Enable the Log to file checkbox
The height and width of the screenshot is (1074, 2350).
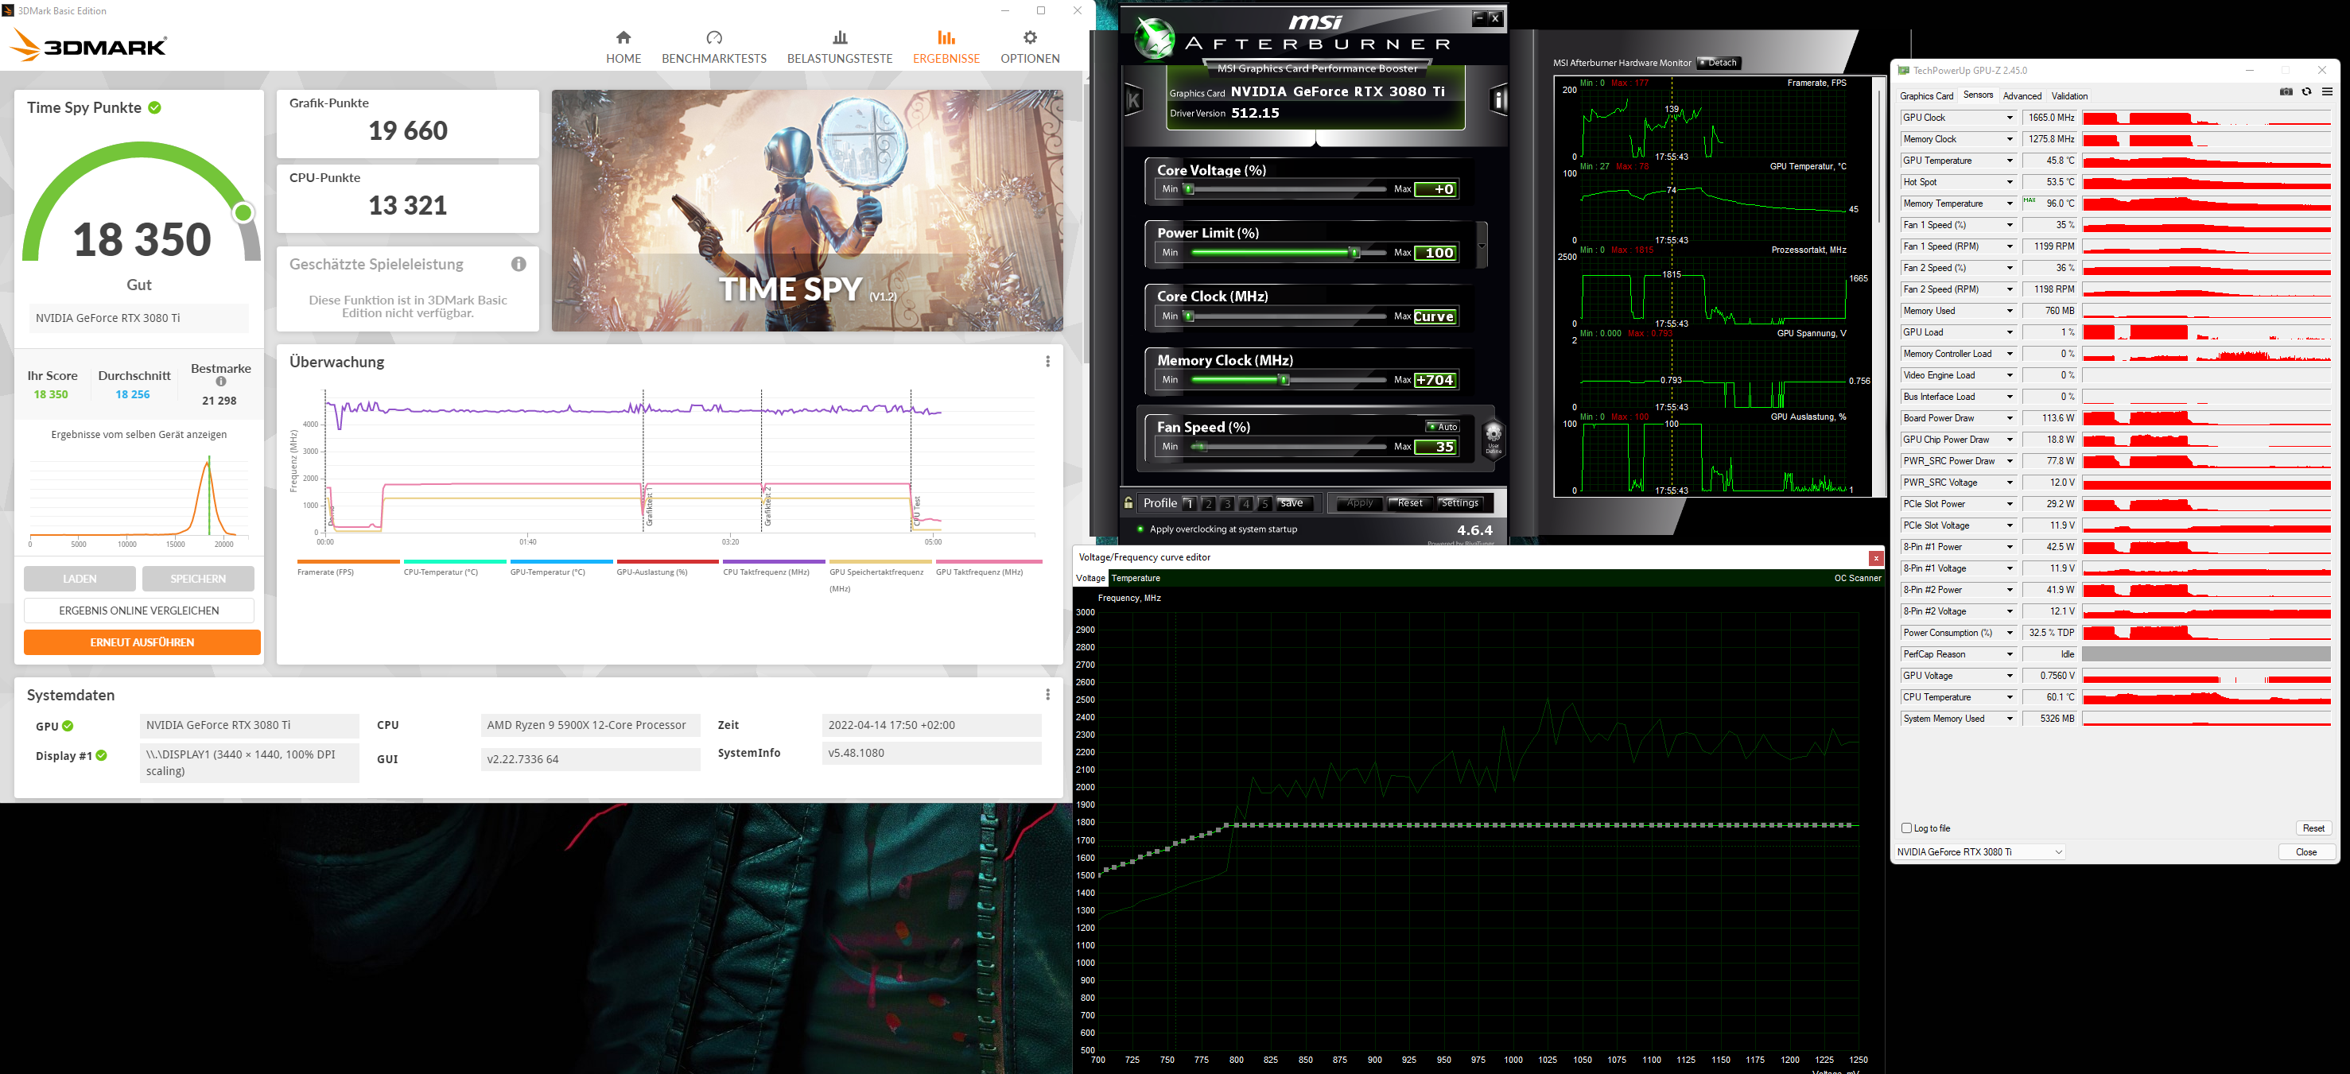pos(1905,828)
